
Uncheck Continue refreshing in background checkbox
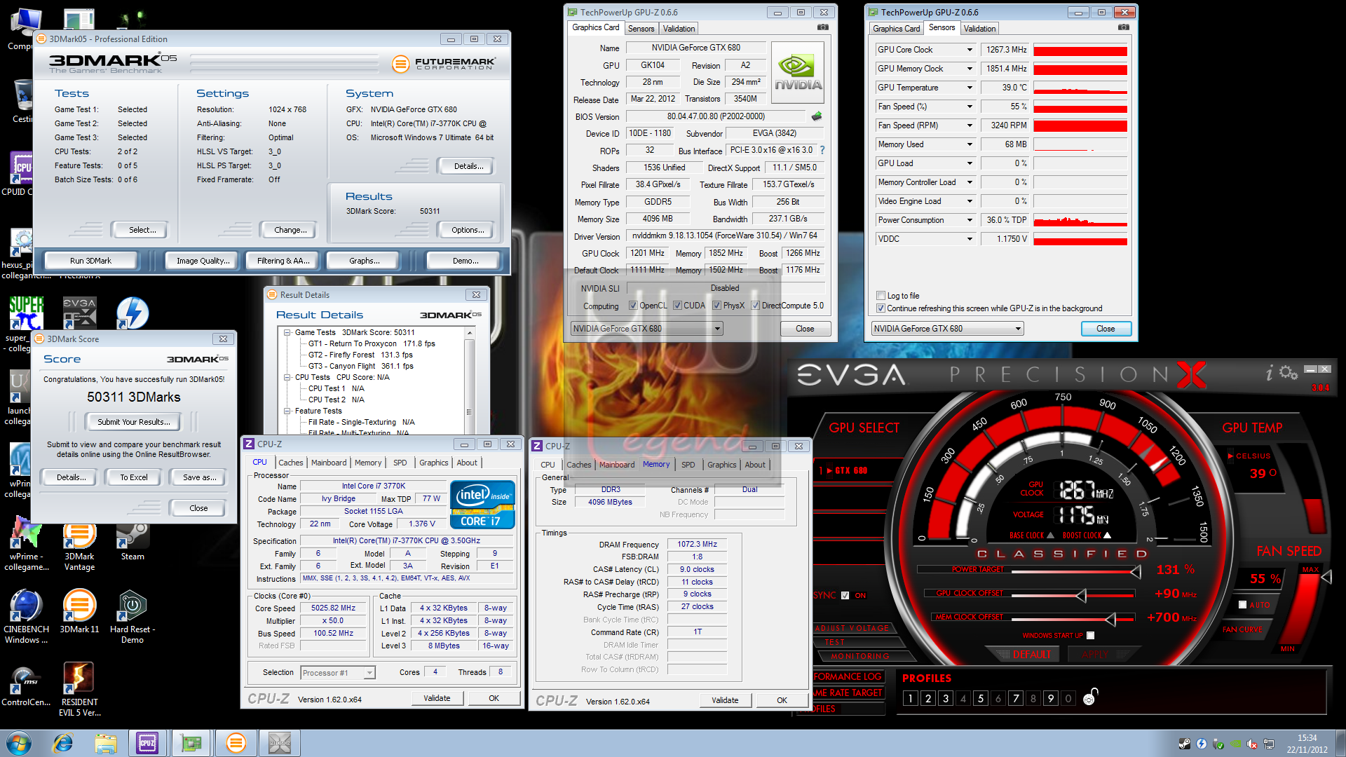coord(881,308)
